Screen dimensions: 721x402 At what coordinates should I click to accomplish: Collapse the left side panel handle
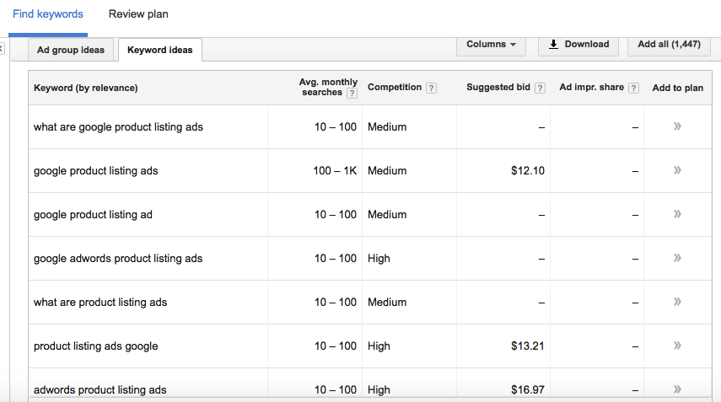pyautogui.click(x=2, y=49)
